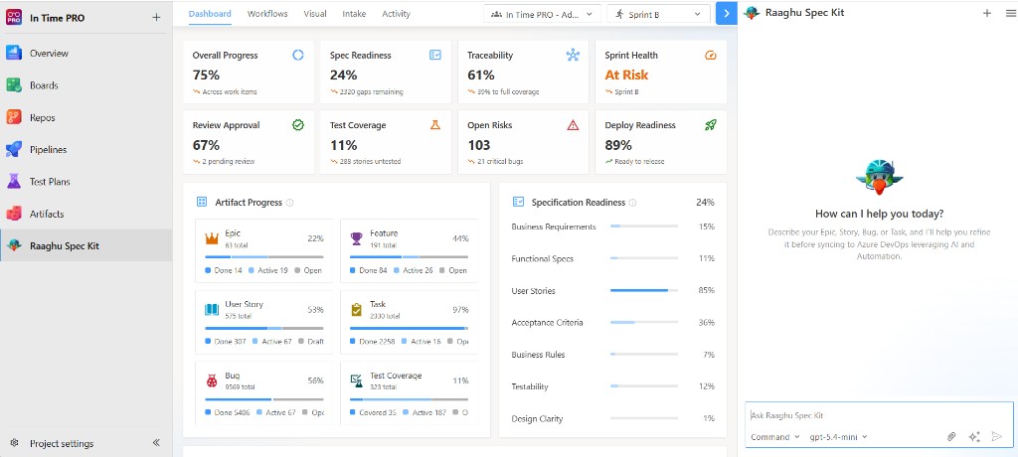Image resolution: width=1018 pixels, height=457 pixels.
Task: Click '2 pending review' text
Action: click(x=229, y=162)
